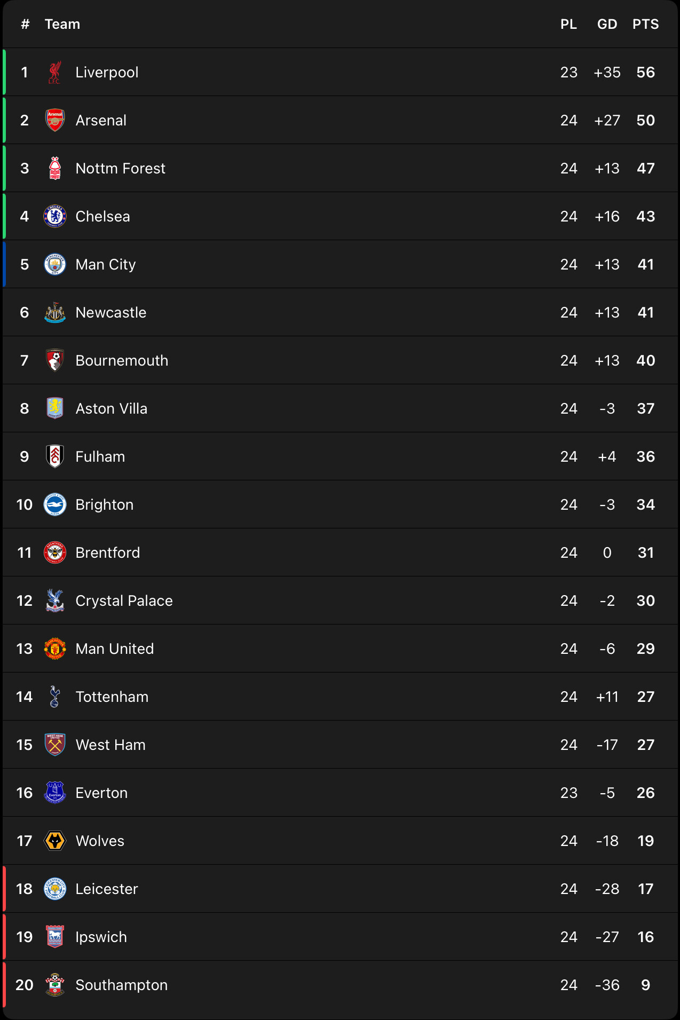
Task: Sort table by PTS column header
Action: 645,25
